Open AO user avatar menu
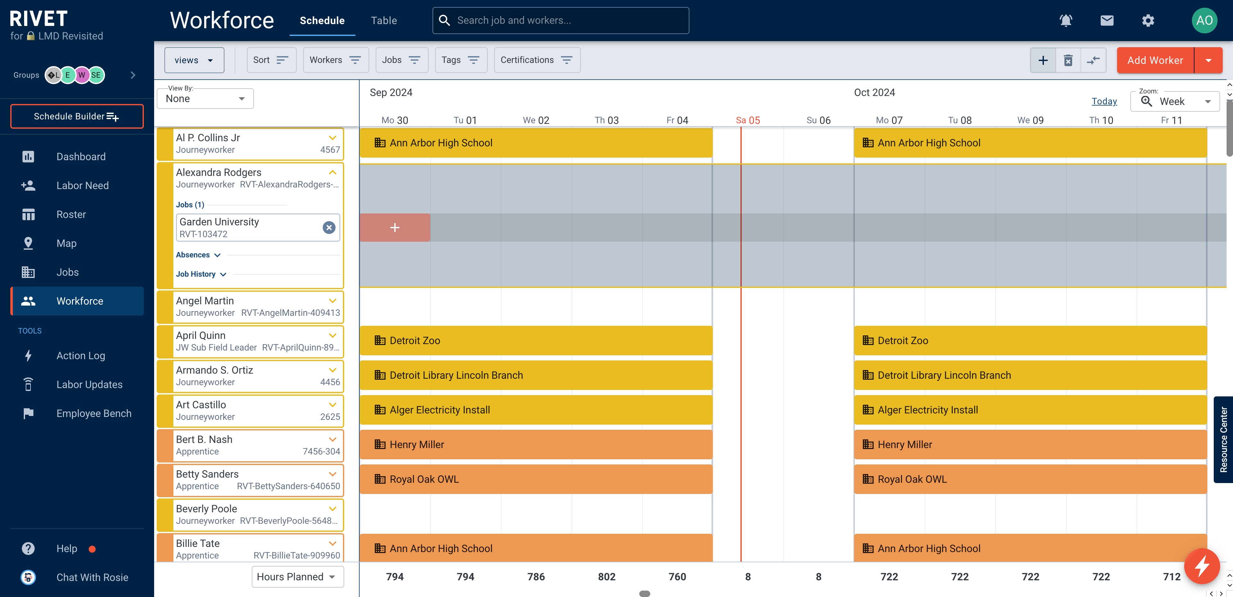The width and height of the screenshot is (1233, 597). (1204, 21)
